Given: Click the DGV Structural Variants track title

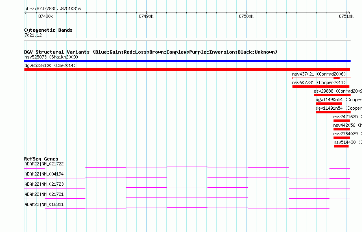Looking at the screenshot, I should (150, 52).
